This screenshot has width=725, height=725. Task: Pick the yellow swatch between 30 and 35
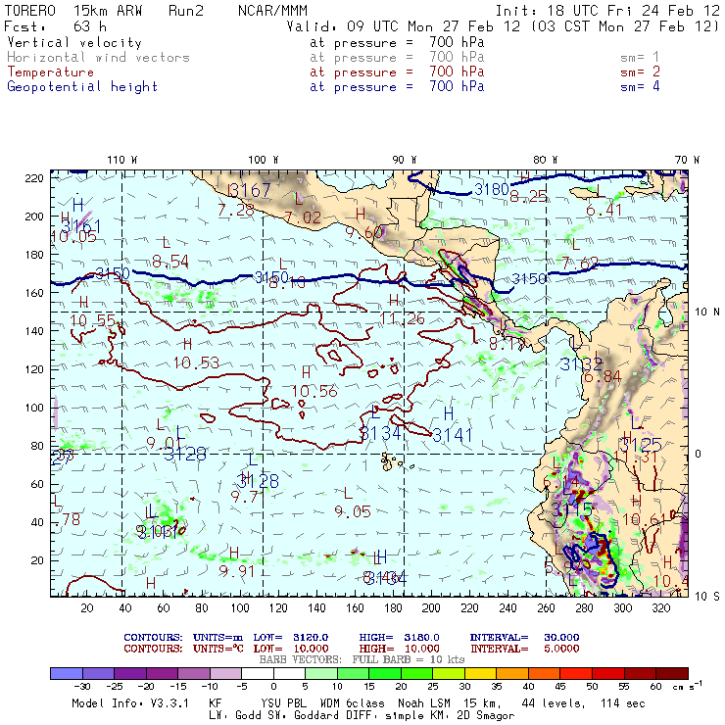click(x=481, y=673)
